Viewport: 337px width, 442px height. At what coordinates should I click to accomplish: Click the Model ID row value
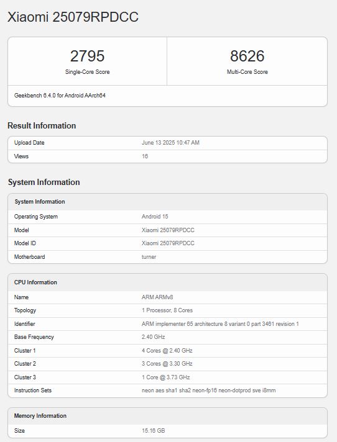(168, 243)
